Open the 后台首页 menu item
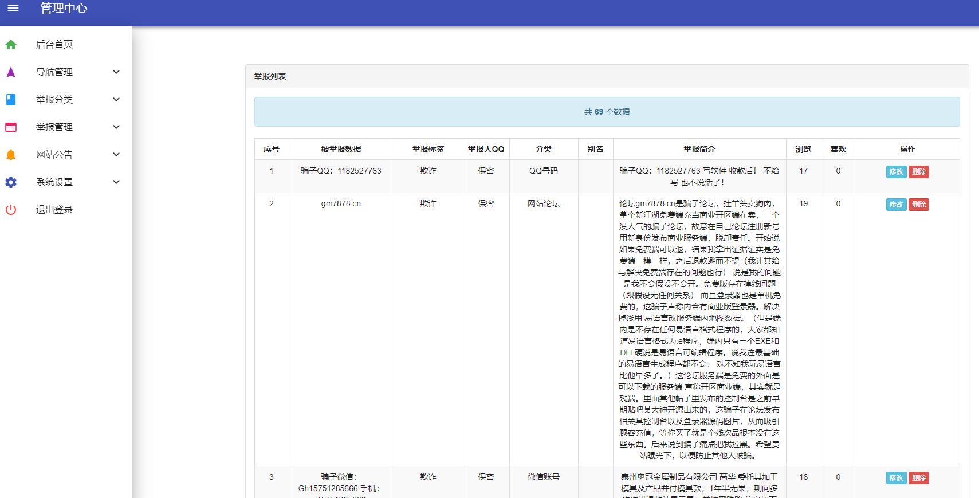979x498 pixels. [54, 45]
